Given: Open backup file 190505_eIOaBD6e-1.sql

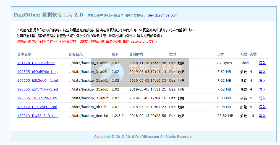Looking at the screenshot, I should pyautogui.click(x=38, y=72).
